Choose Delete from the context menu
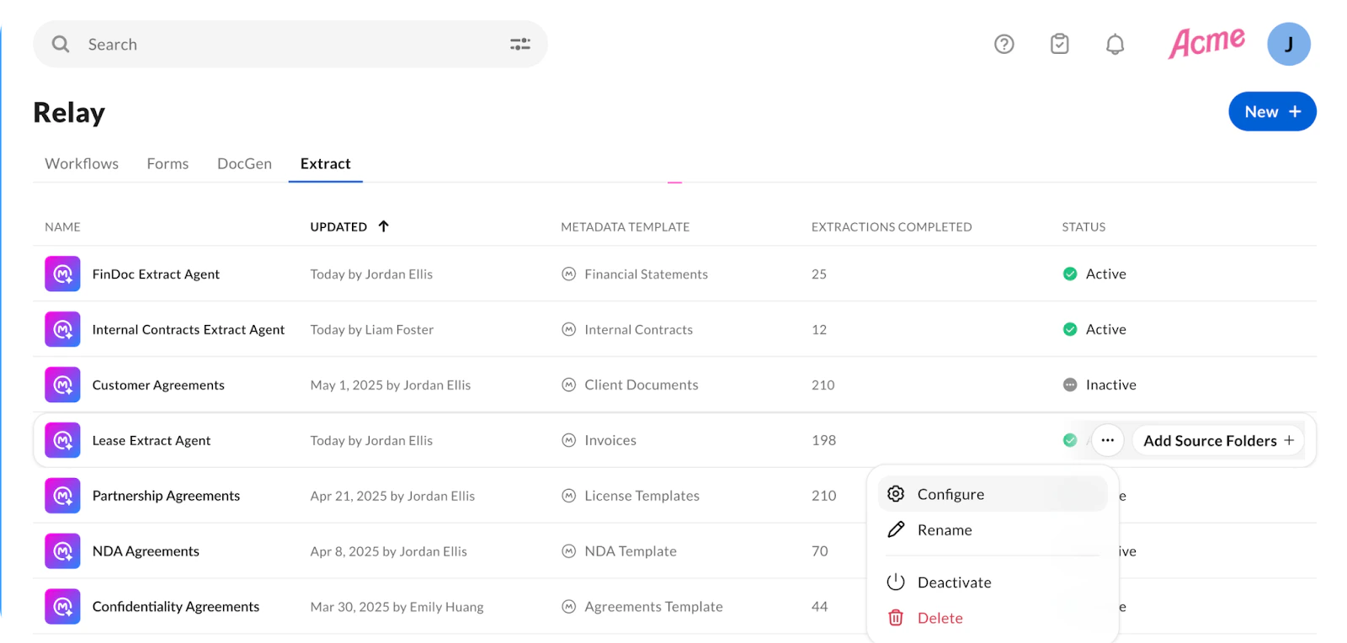Image resolution: width=1347 pixels, height=643 pixels. tap(993, 618)
